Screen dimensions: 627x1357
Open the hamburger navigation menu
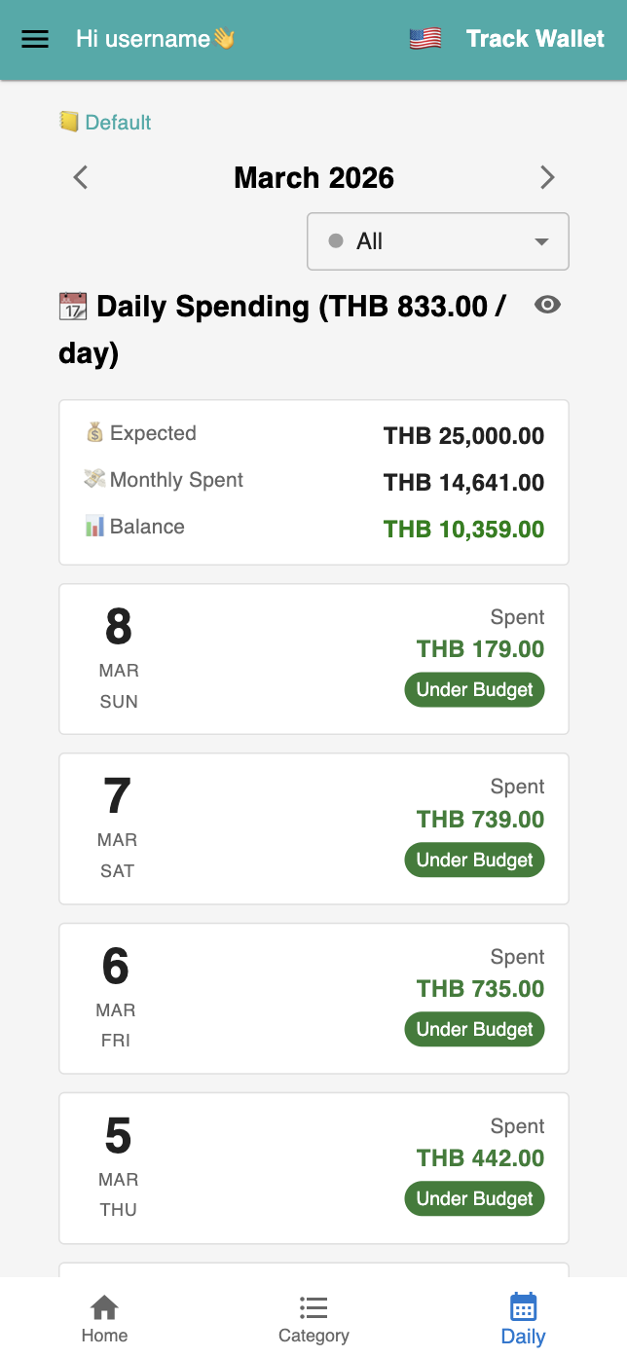[35, 39]
